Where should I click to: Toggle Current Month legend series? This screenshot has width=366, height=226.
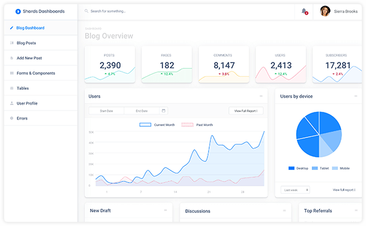point(157,125)
